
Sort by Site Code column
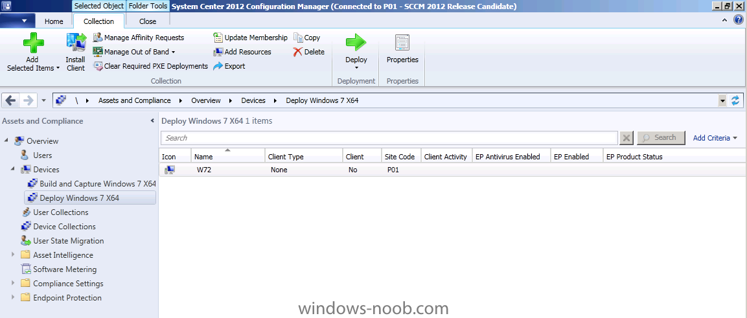(401, 157)
